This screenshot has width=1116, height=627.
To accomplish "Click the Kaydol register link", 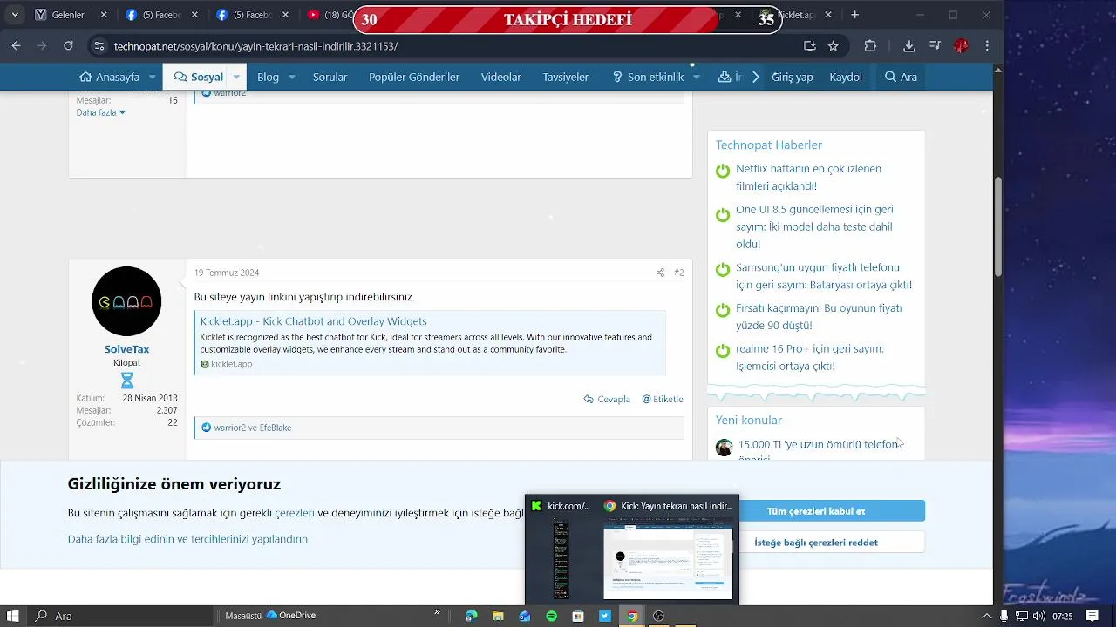I will (x=846, y=77).
